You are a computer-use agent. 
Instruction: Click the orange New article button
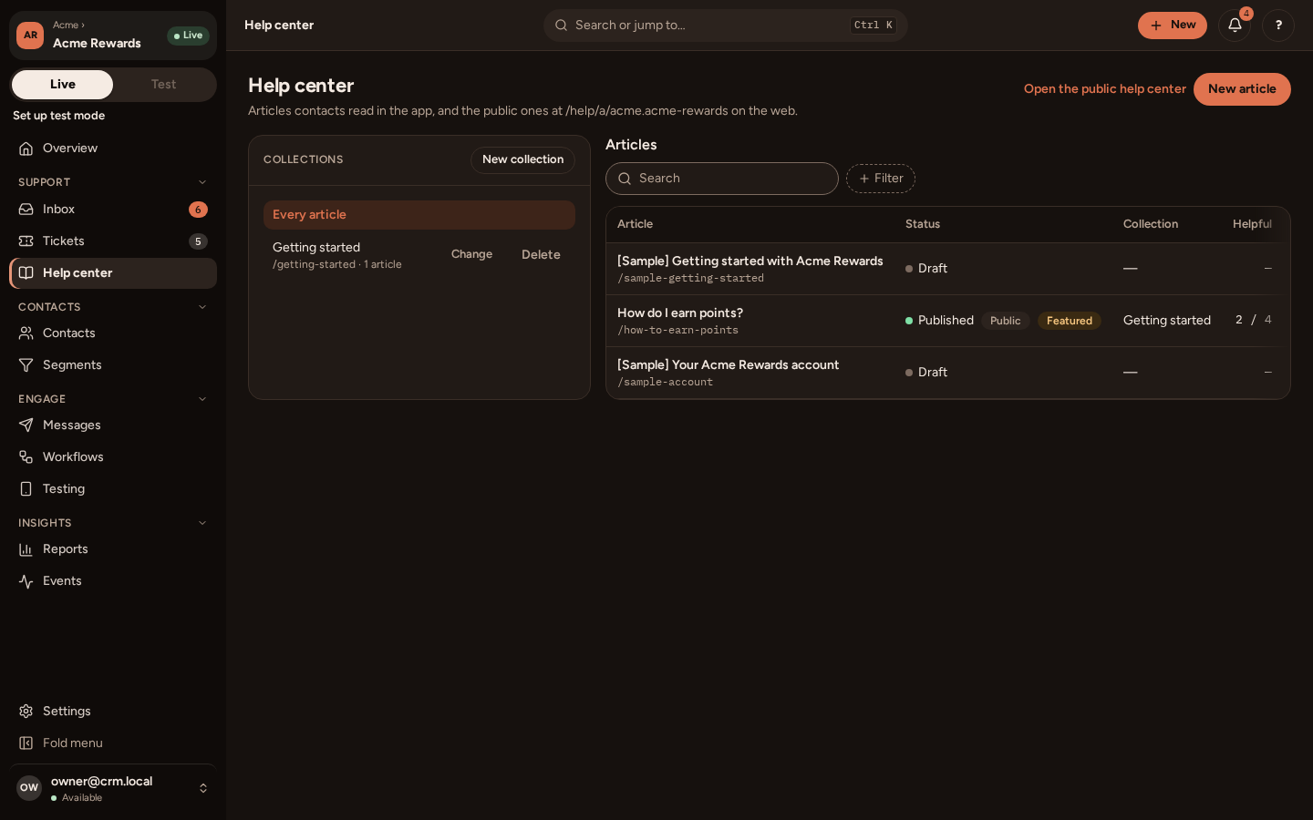click(1242, 89)
